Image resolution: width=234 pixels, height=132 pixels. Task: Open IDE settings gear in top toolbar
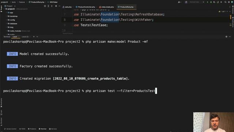229,2
